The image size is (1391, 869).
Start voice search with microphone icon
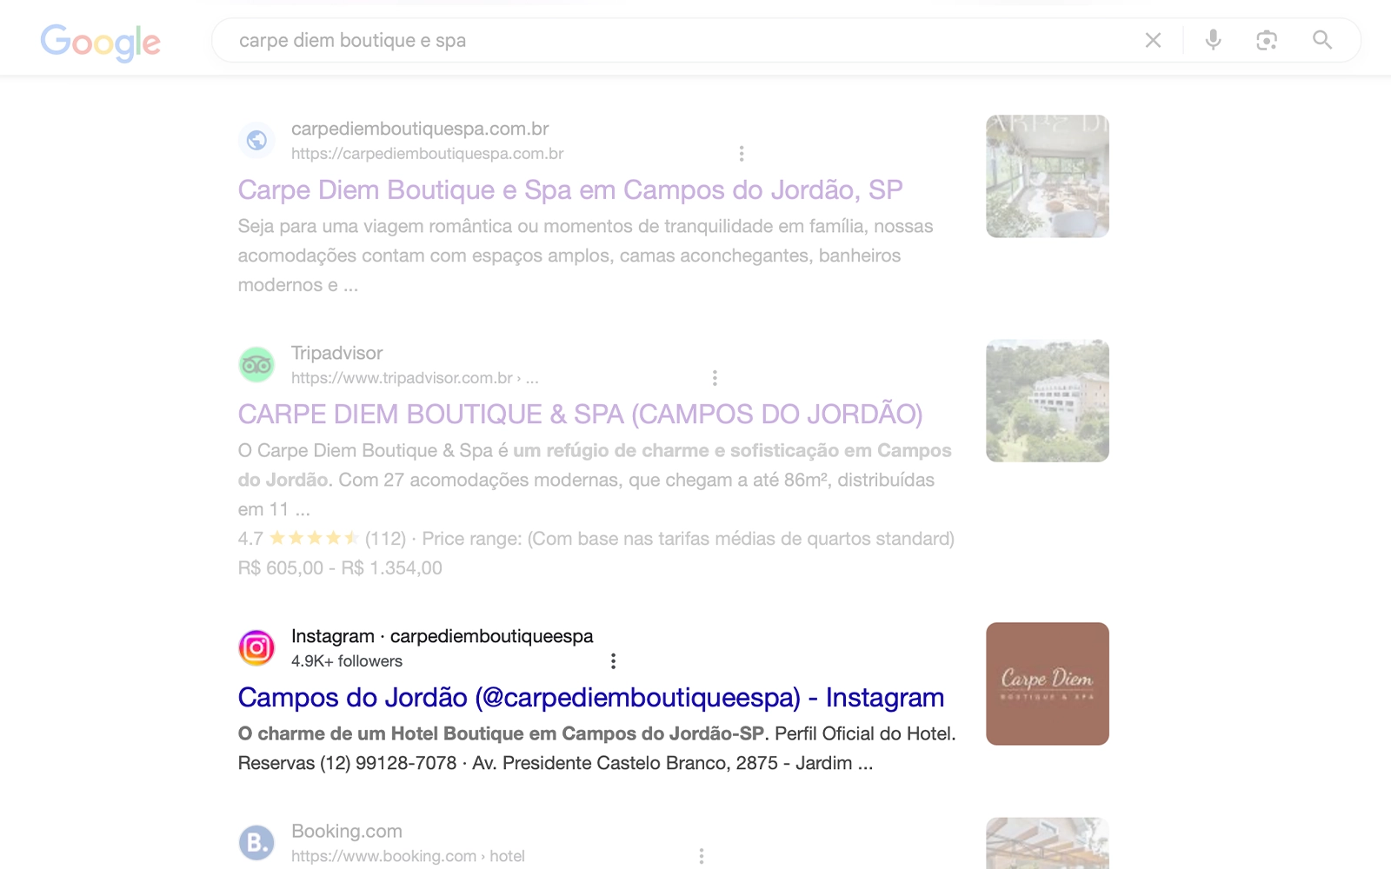pos(1213,40)
